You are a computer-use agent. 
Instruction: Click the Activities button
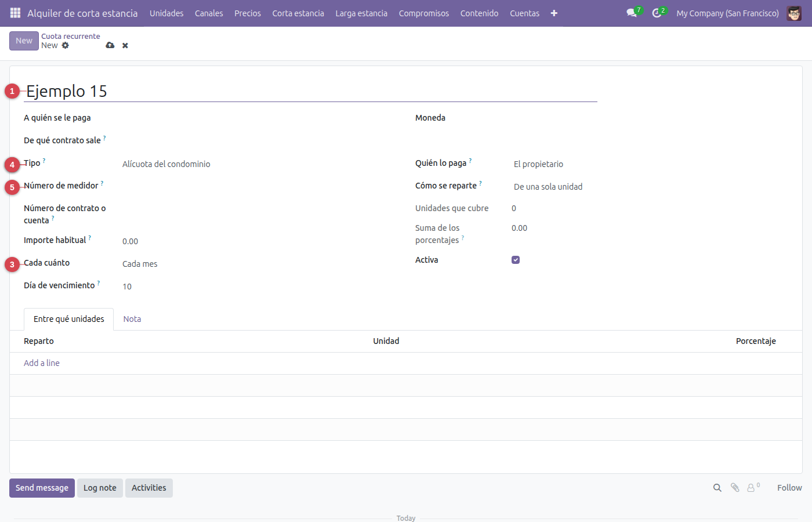(149, 488)
